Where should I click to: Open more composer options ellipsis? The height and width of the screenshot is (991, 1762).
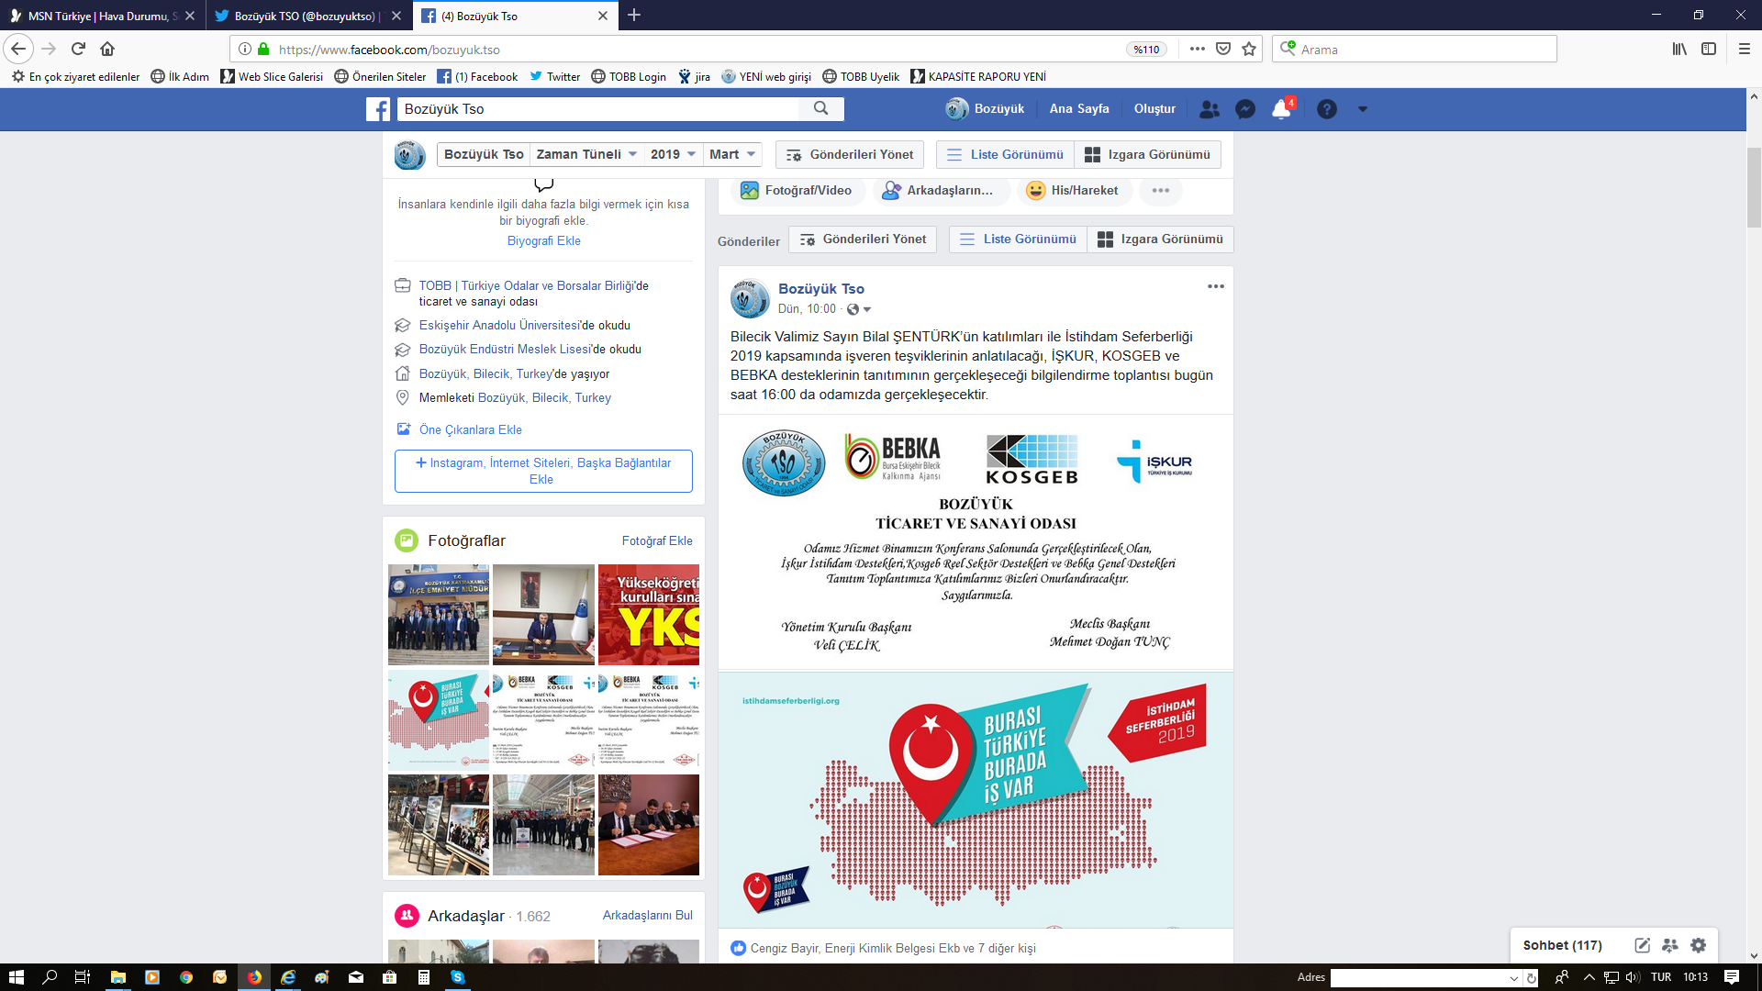tap(1161, 190)
